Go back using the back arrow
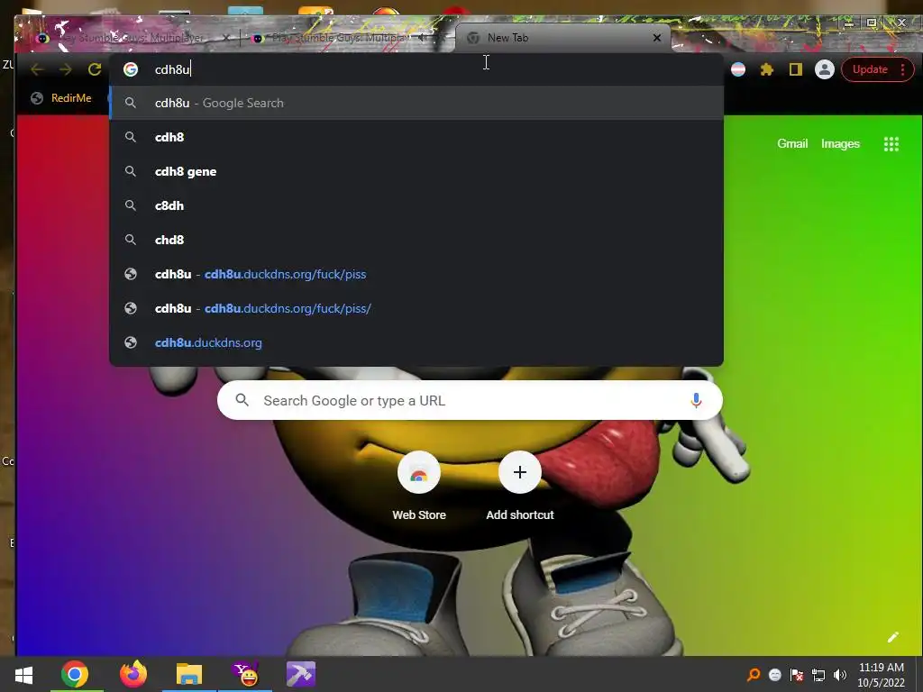The image size is (923, 692). (x=37, y=69)
